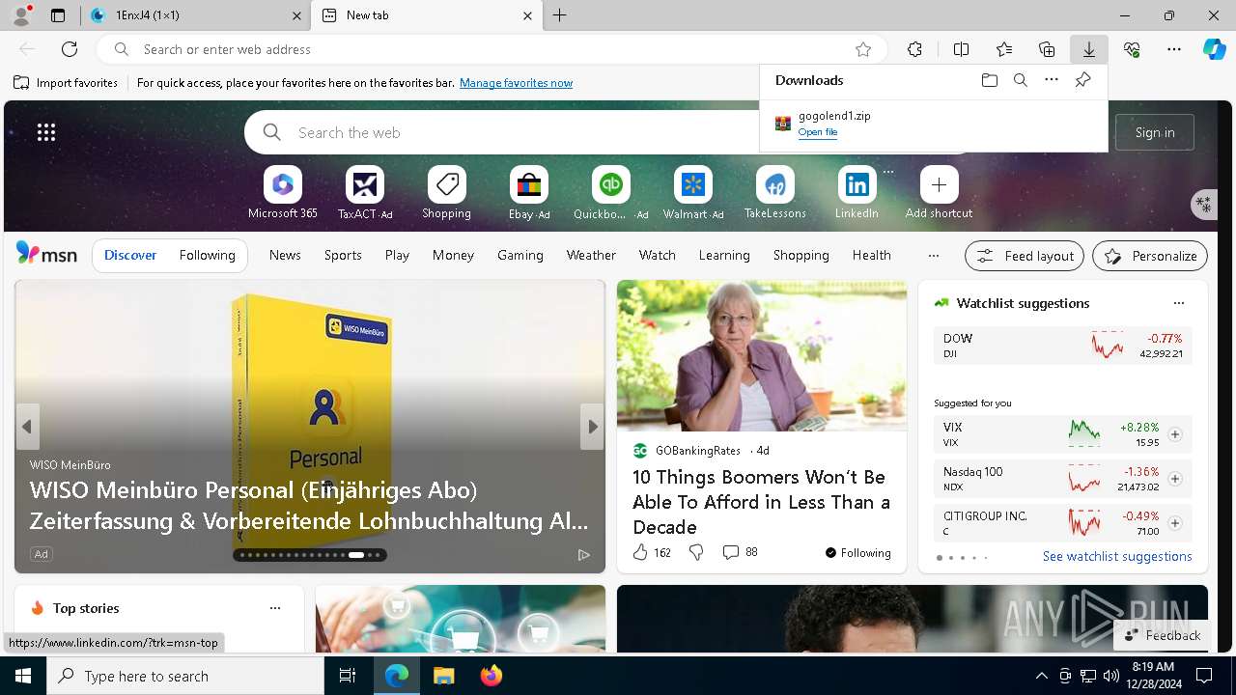
Task: Add VIX to the watchlist
Action: (1175, 434)
